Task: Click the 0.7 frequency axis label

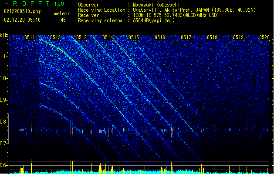Action: [x=4, y=144]
